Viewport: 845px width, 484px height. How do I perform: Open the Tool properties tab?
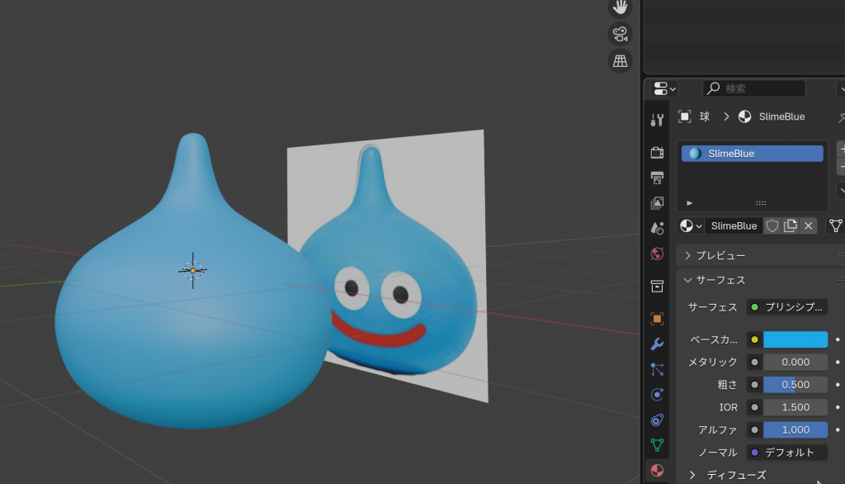coord(657,120)
